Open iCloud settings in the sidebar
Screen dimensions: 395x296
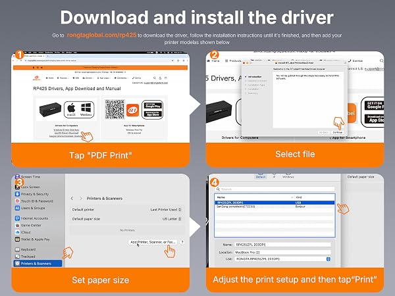point(23,232)
